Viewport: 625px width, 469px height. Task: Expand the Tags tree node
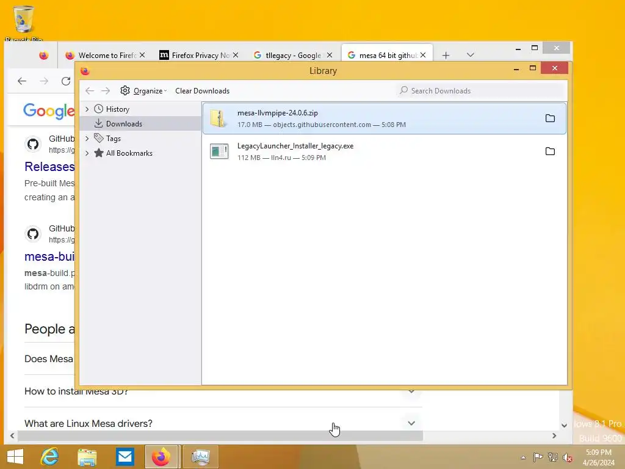click(x=87, y=139)
